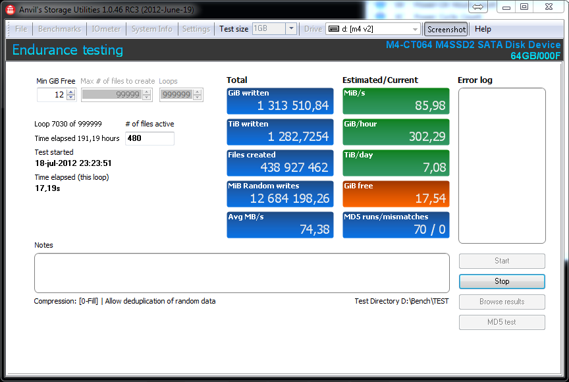Click the '17,19s' loop time value
The image size is (569, 382).
tap(47, 188)
